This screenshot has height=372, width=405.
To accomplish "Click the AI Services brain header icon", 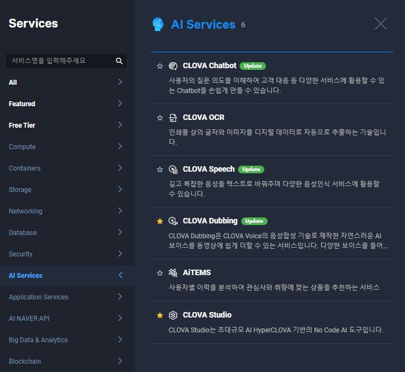I will click(x=158, y=24).
